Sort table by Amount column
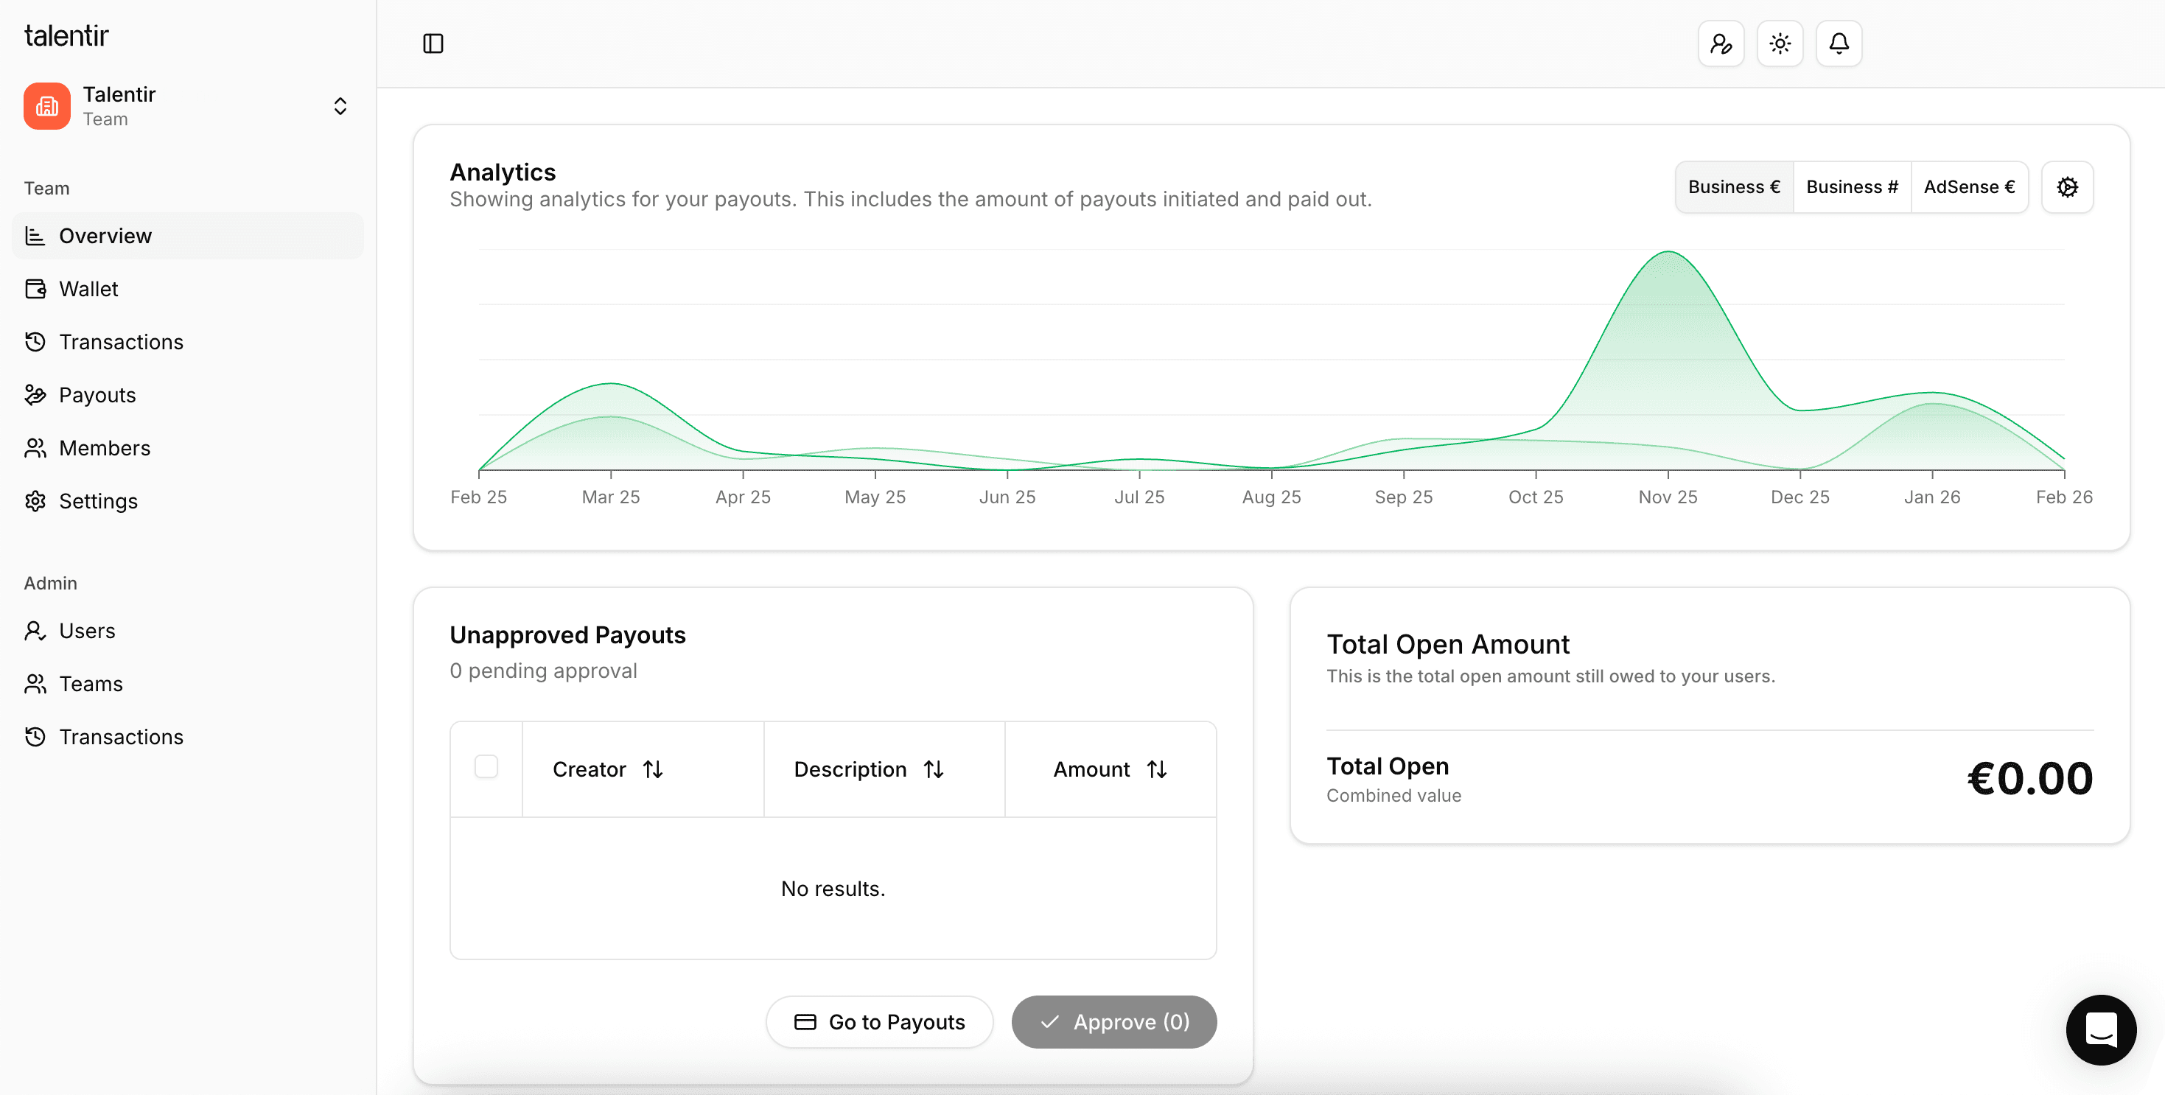The height and width of the screenshot is (1095, 2165). (1109, 769)
